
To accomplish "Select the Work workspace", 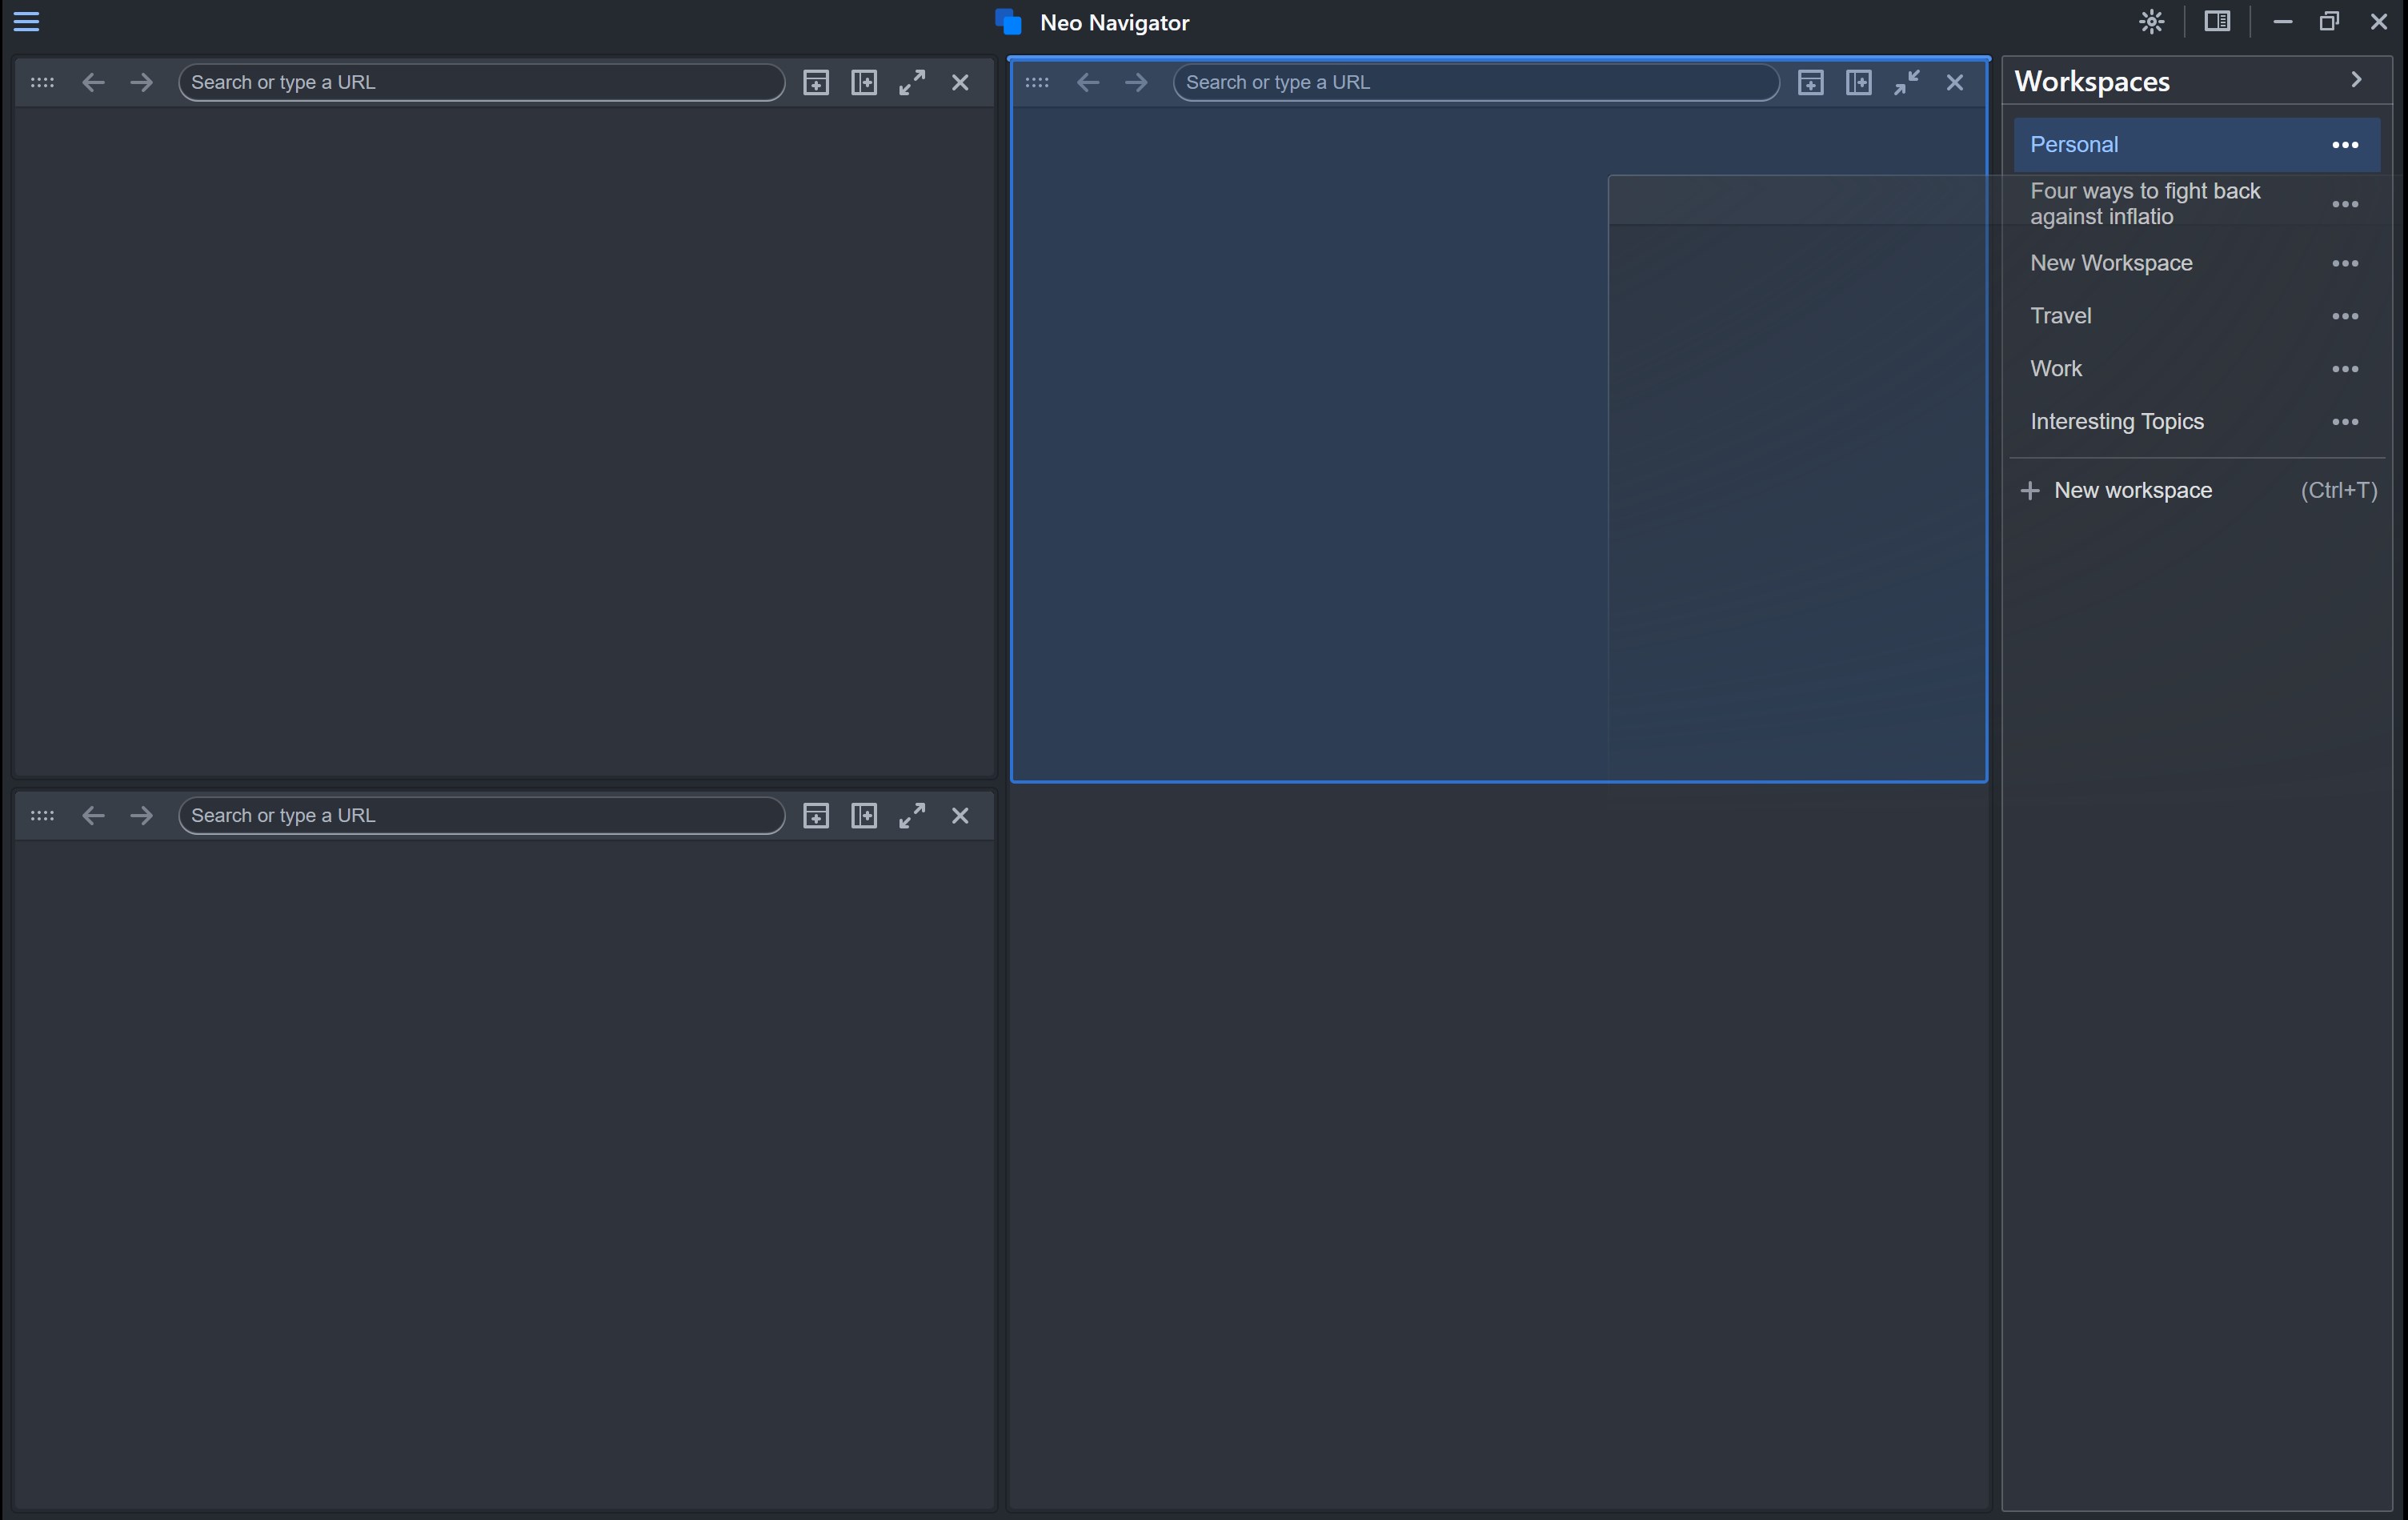I will (2056, 369).
